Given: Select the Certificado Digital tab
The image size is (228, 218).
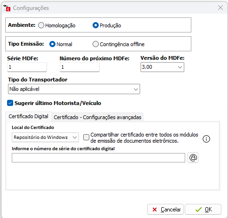Looking at the screenshot, I should click(29, 116).
